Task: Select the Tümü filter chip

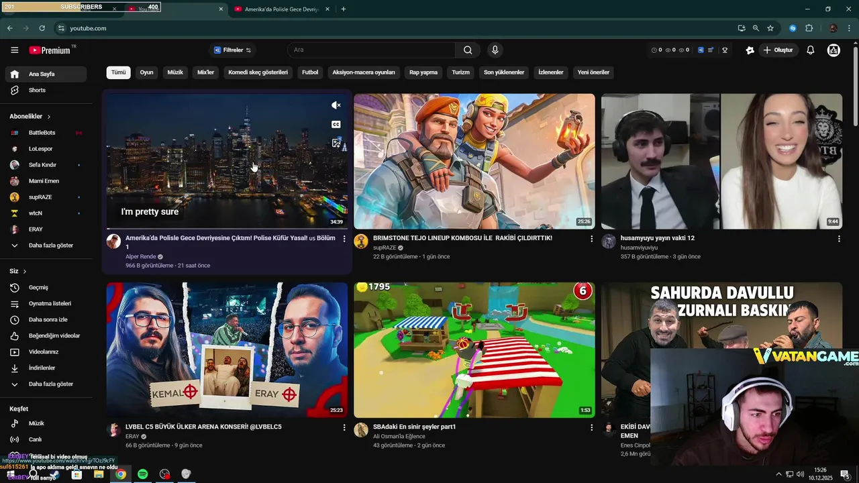Action: click(x=119, y=72)
